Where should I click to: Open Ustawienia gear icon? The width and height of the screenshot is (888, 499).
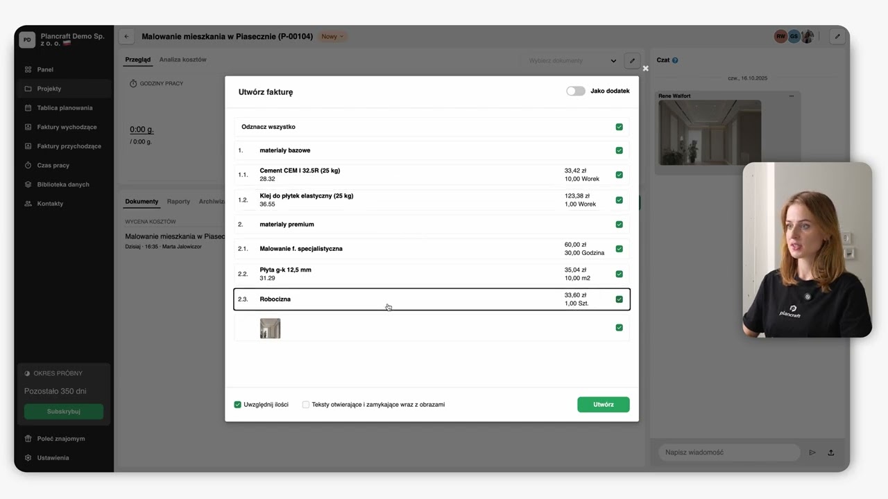(28, 457)
